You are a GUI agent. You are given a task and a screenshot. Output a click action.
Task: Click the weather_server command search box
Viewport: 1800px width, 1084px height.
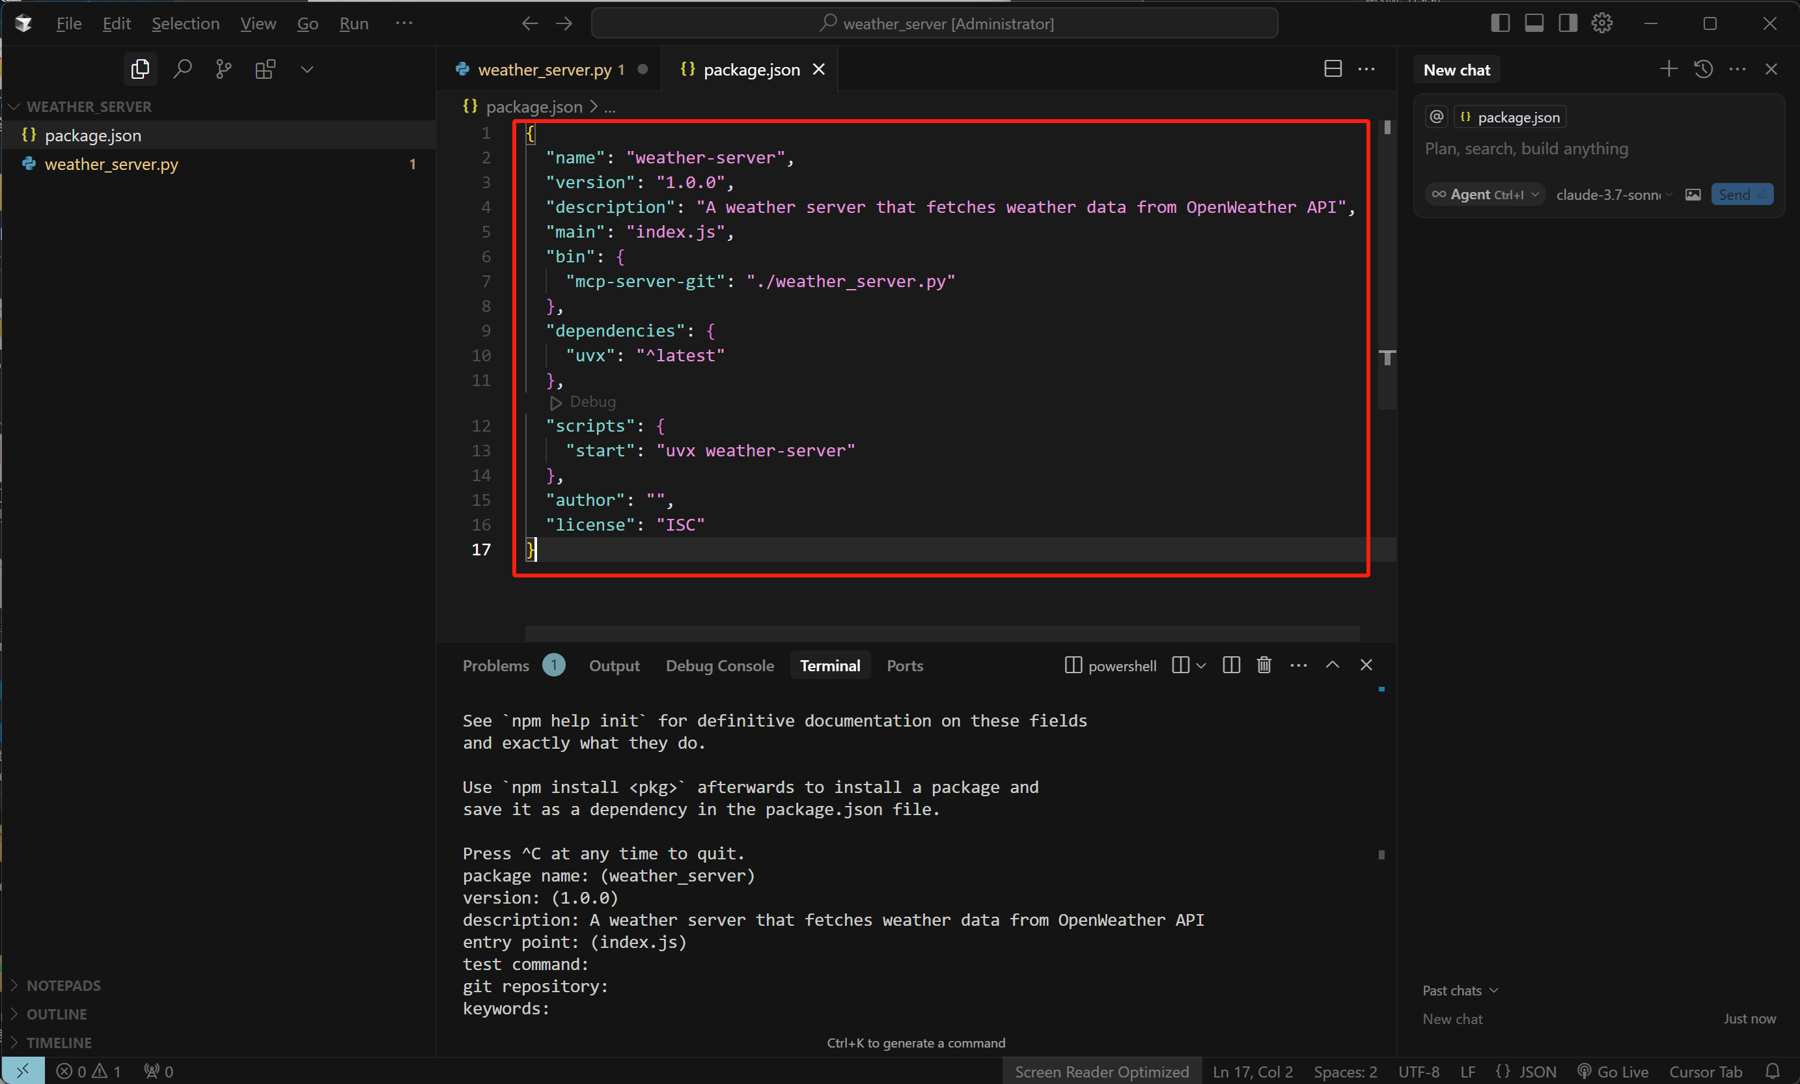coord(935,23)
